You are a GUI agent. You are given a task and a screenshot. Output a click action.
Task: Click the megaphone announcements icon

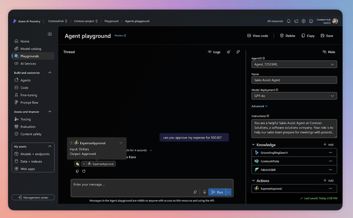[296, 21]
